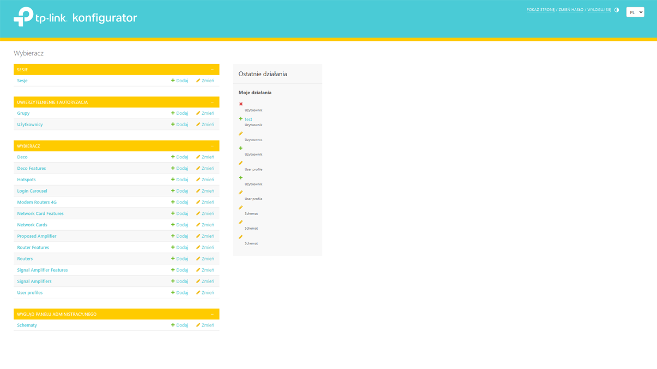
Task: Open the Modem Routers 4G link
Action: click(36, 202)
